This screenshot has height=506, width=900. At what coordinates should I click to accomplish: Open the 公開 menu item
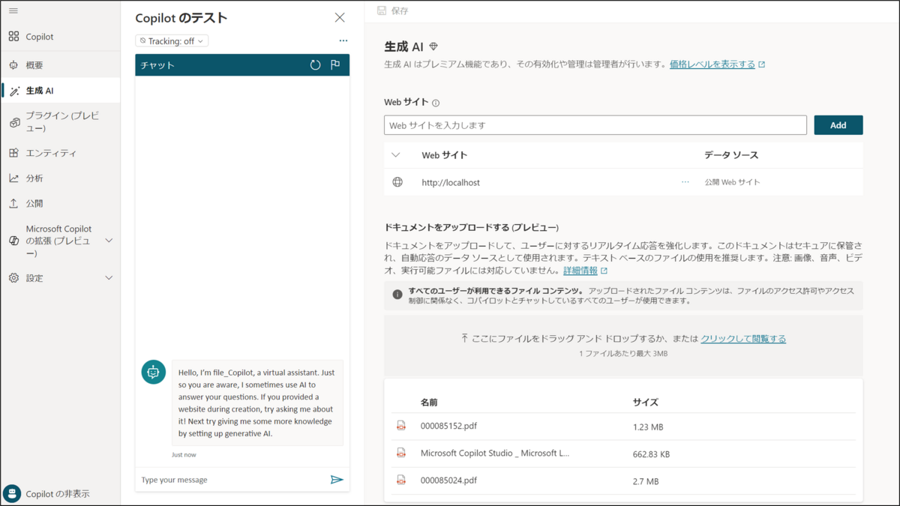click(x=60, y=203)
